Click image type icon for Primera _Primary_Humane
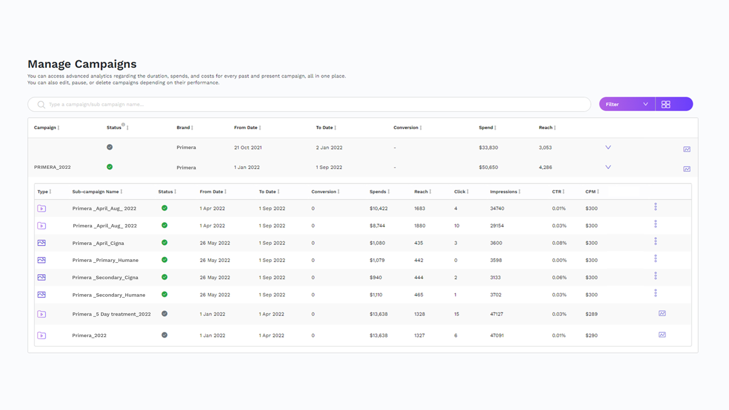The width and height of the screenshot is (729, 410). point(42,260)
